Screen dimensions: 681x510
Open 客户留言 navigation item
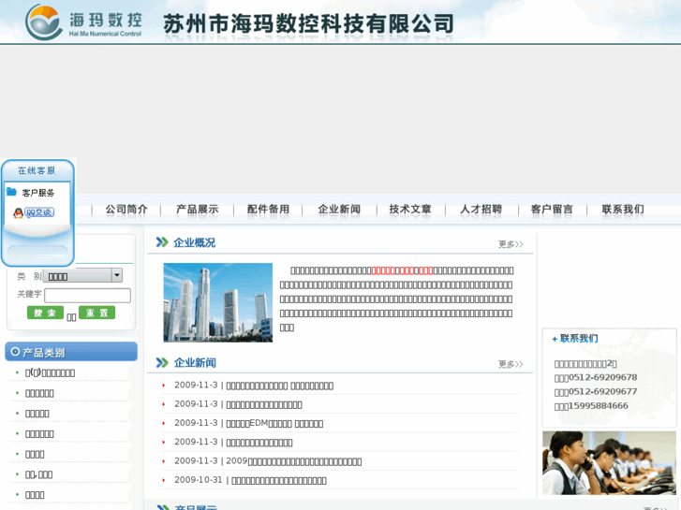[x=552, y=210]
